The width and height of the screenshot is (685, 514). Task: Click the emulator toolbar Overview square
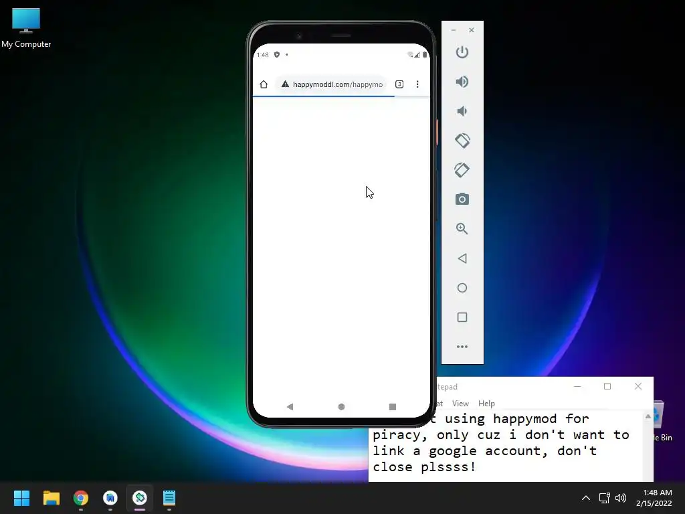coord(462,317)
